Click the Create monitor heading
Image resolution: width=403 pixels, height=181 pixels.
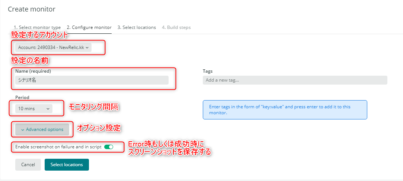coord(32,10)
